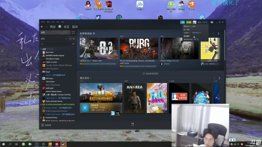Select Fall Guys in sidebar list
Image resolution: width=262 pixels, height=147 pixels.
(49, 78)
